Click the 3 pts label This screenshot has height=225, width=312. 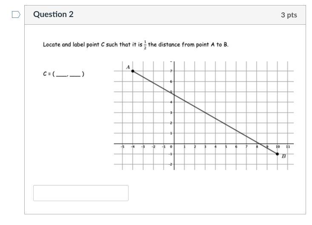289,15
